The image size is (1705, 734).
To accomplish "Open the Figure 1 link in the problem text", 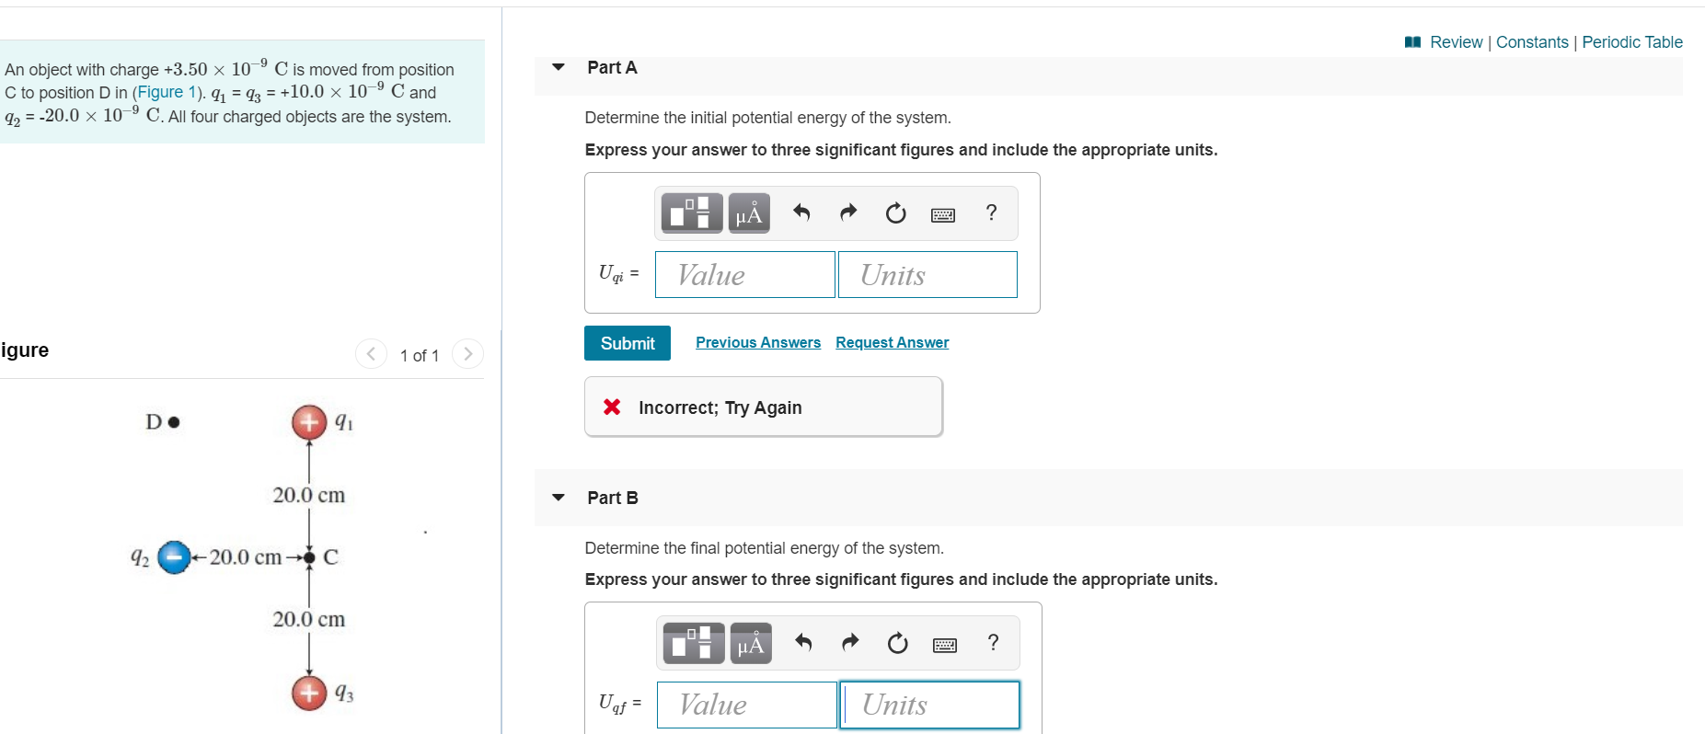I will pos(167,92).
